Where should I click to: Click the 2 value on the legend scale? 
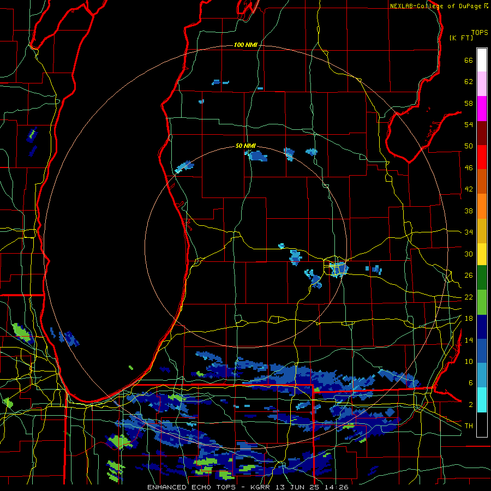[x=471, y=405]
